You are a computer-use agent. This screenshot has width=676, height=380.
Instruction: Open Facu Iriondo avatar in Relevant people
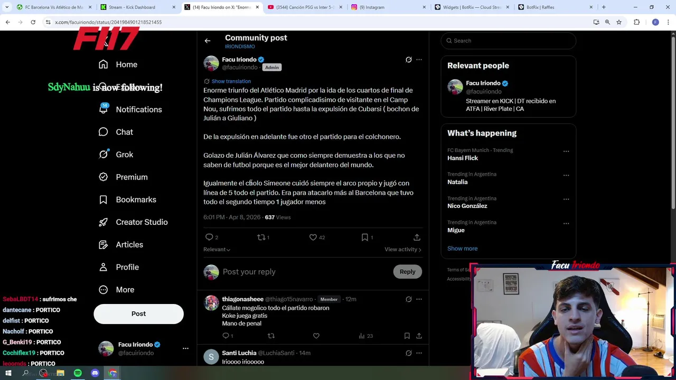tap(455, 87)
